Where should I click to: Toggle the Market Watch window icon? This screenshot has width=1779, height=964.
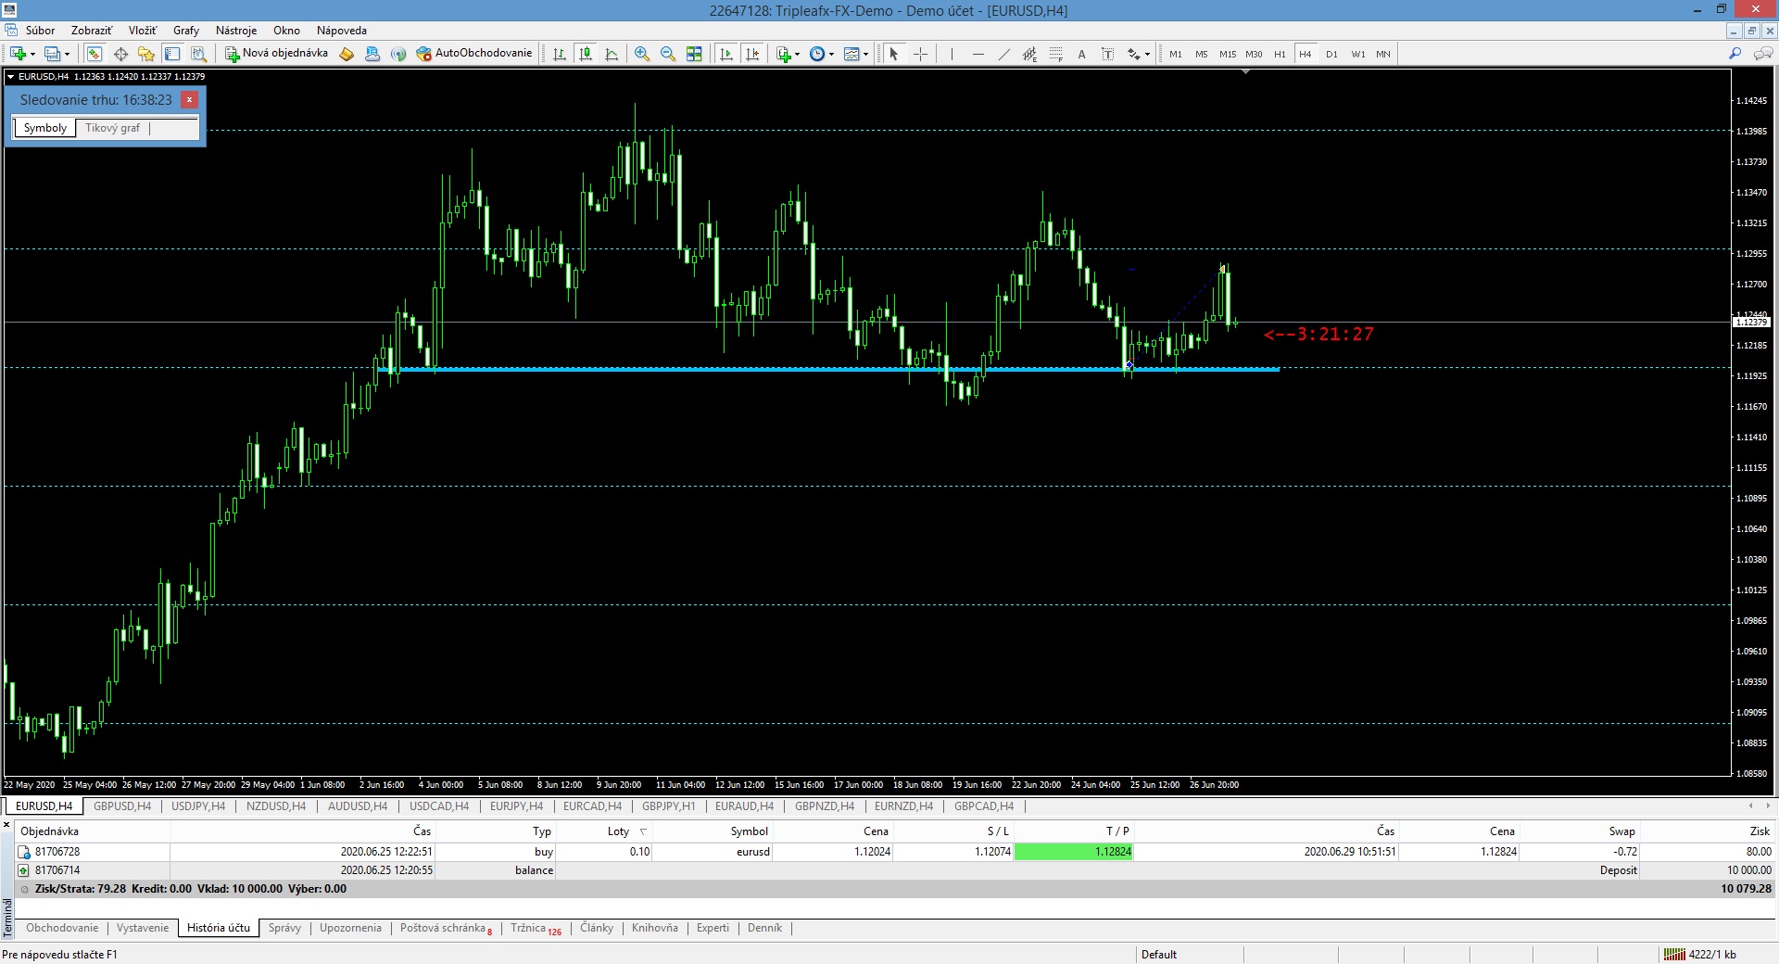coord(95,54)
